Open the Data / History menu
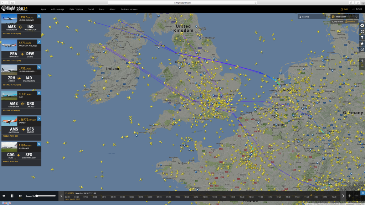Image resolution: width=365 pixels, height=205 pixels. (x=76, y=9)
